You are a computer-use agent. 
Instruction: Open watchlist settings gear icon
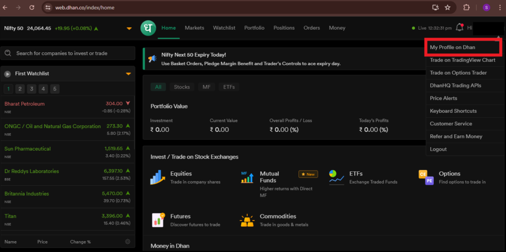click(x=127, y=242)
